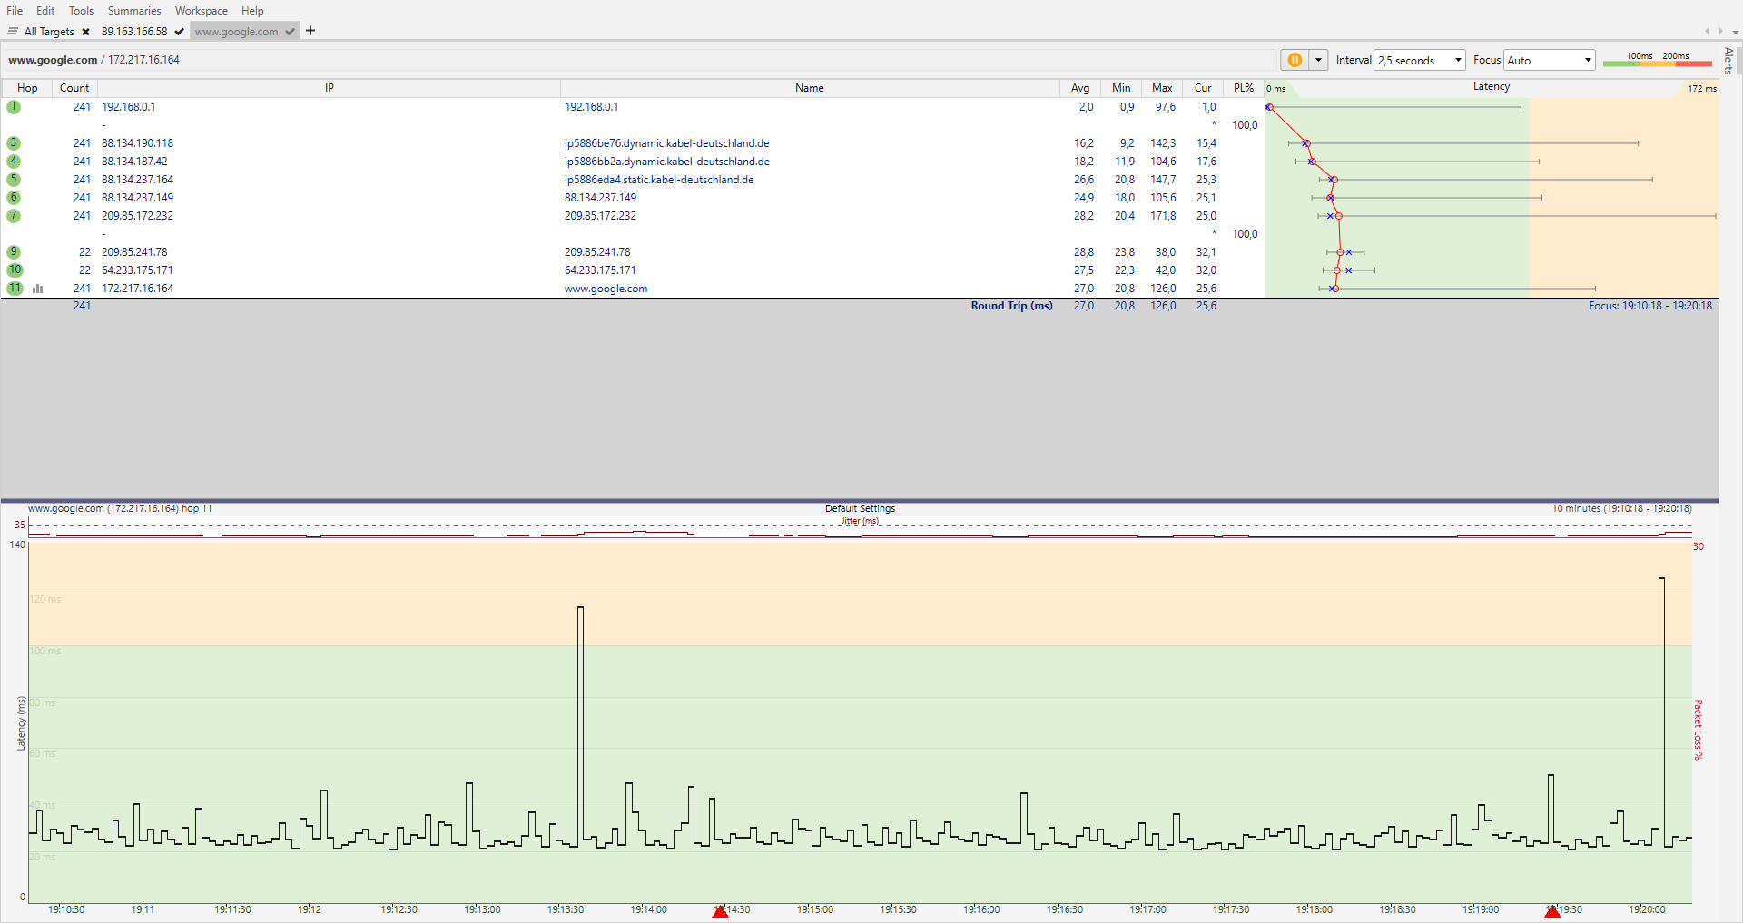Click the Latency graph column header
The image size is (1743, 923).
tap(1492, 87)
